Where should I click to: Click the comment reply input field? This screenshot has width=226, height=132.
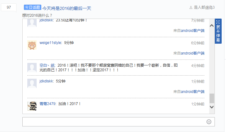click(119, 122)
